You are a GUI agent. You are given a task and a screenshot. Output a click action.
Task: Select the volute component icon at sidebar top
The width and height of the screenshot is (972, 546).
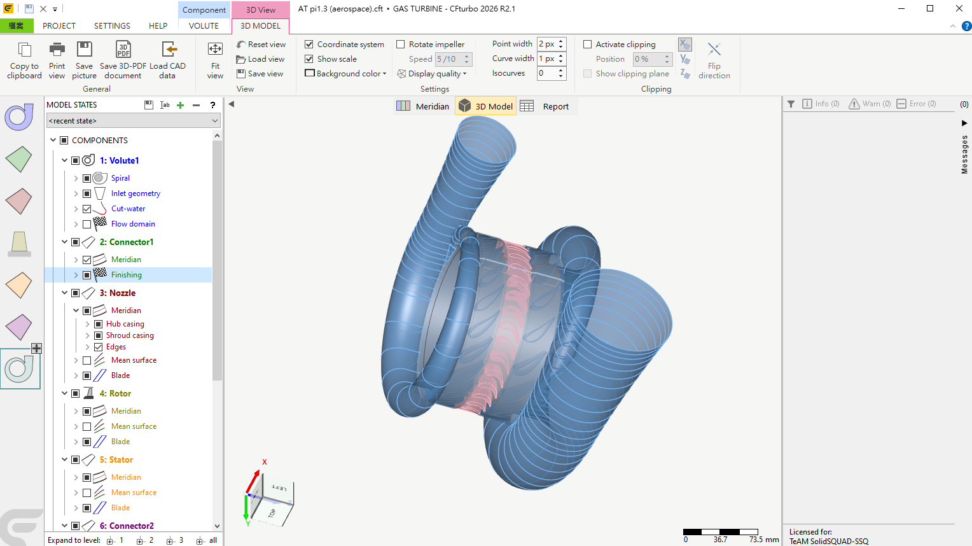pyautogui.click(x=19, y=116)
